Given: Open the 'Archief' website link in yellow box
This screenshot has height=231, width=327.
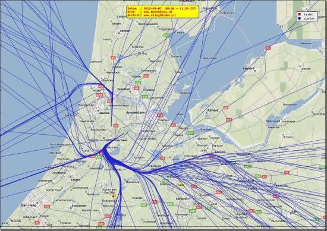Looking at the screenshot, I should click(159, 15).
